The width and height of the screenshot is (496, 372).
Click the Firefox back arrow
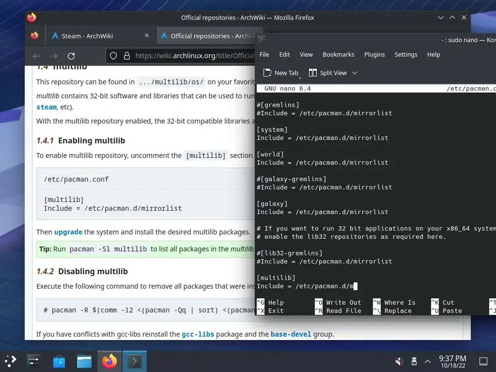[36, 56]
